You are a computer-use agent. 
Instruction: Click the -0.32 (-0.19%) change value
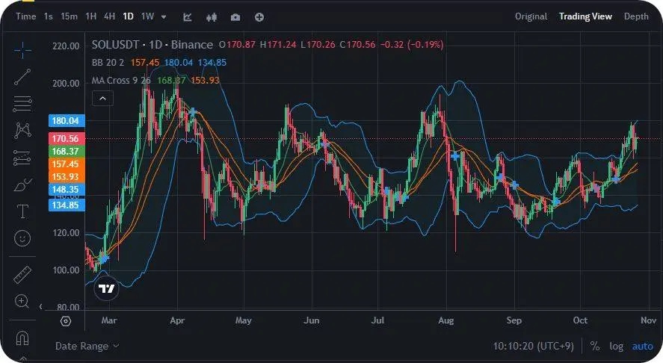pyautogui.click(x=412, y=44)
